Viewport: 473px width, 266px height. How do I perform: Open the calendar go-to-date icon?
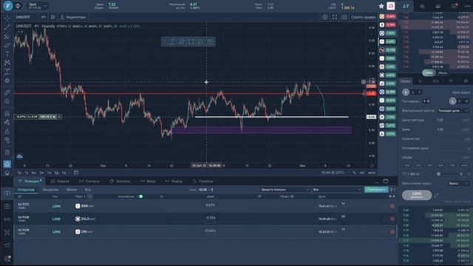tap(76, 172)
